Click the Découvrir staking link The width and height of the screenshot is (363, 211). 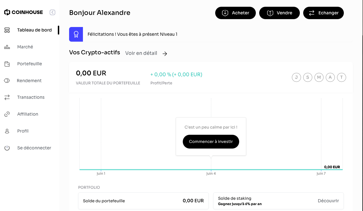[x=328, y=201]
